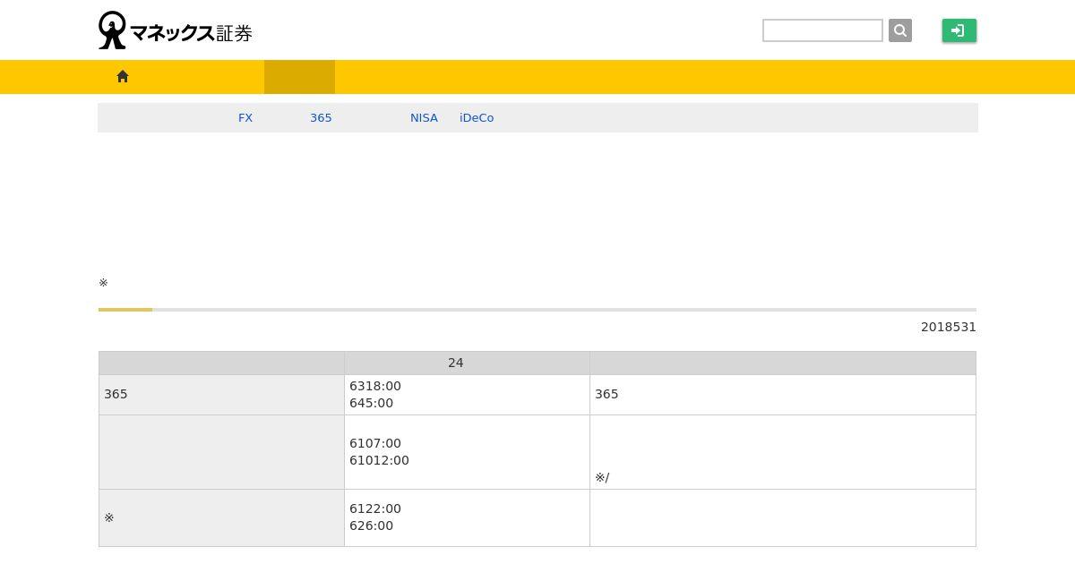
Task: Click the Monex Securities logo
Action: (x=176, y=30)
